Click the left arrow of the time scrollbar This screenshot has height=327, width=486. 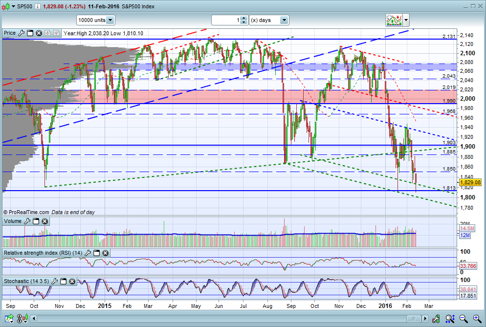33,318
